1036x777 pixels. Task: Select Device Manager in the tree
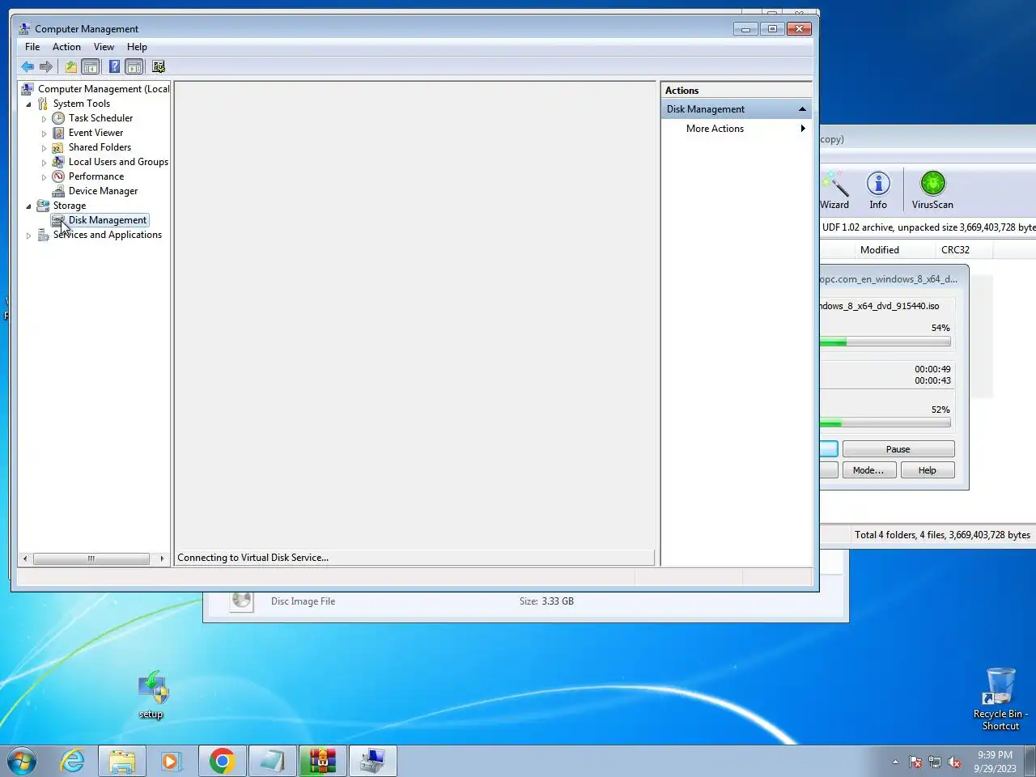tap(103, 191)
